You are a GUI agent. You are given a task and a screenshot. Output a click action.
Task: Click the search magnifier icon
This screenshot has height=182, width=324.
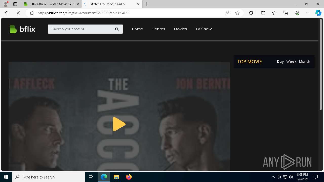pos(117,29)
